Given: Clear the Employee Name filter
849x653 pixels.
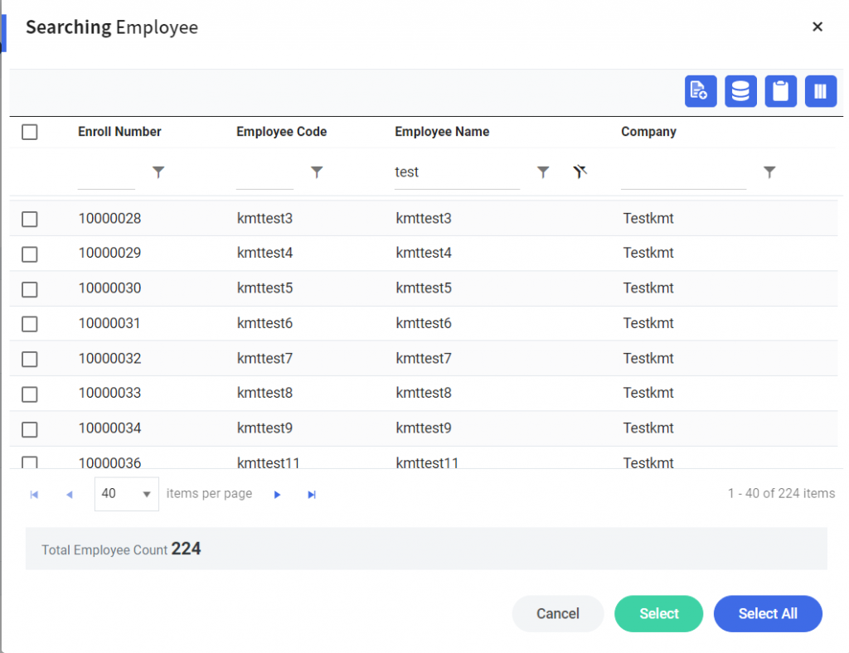Looking at the screenshot, I should tap(580, 172).
